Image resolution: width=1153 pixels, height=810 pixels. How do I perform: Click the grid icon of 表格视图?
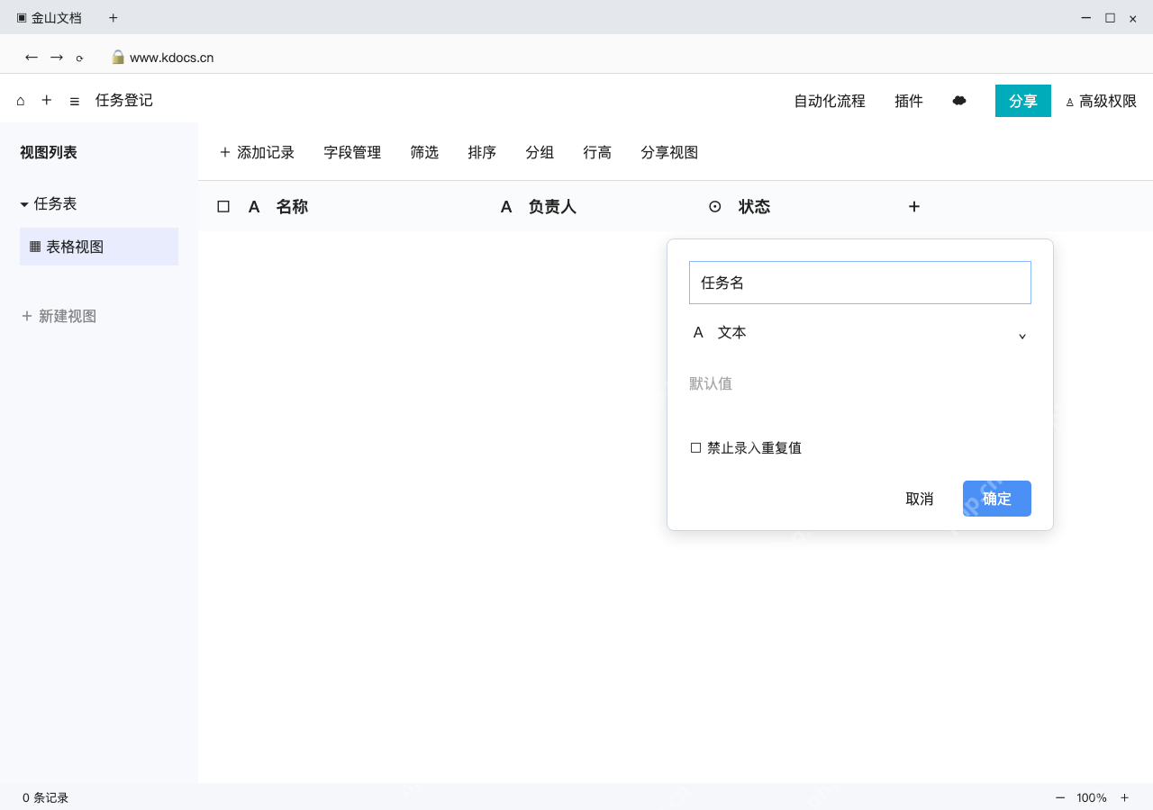[35, 247]
